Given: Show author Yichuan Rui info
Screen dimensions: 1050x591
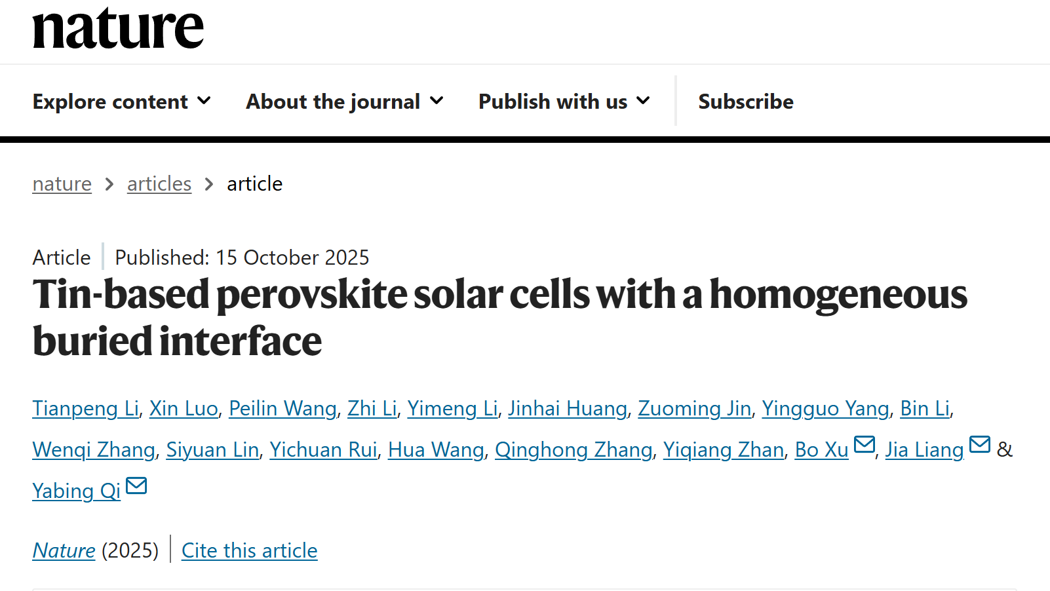Looking at the screenshot, I should point(323,449).
